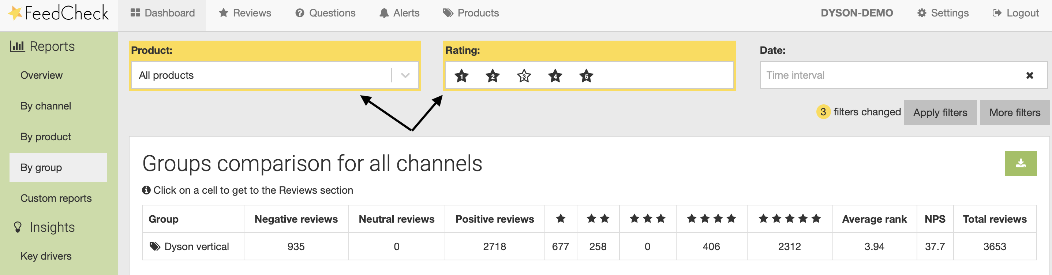1052x275 pixels.
Task: Switch to the Alerts tab
Action: pyautogui.click(x=399, y=13)
